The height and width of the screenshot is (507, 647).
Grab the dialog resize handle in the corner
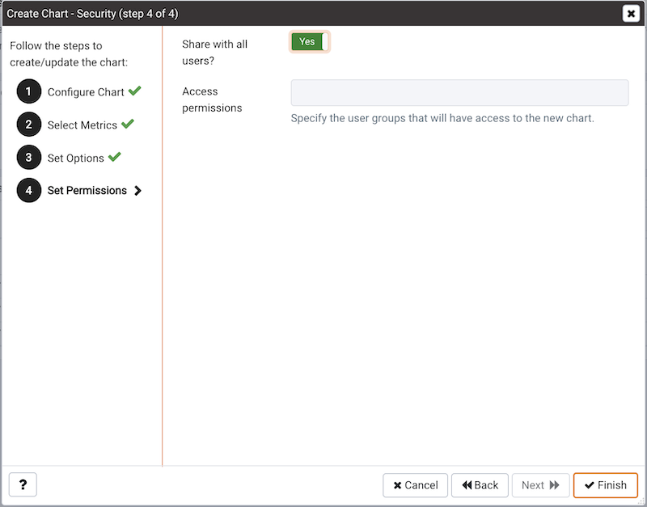click(x=641, y=501)
